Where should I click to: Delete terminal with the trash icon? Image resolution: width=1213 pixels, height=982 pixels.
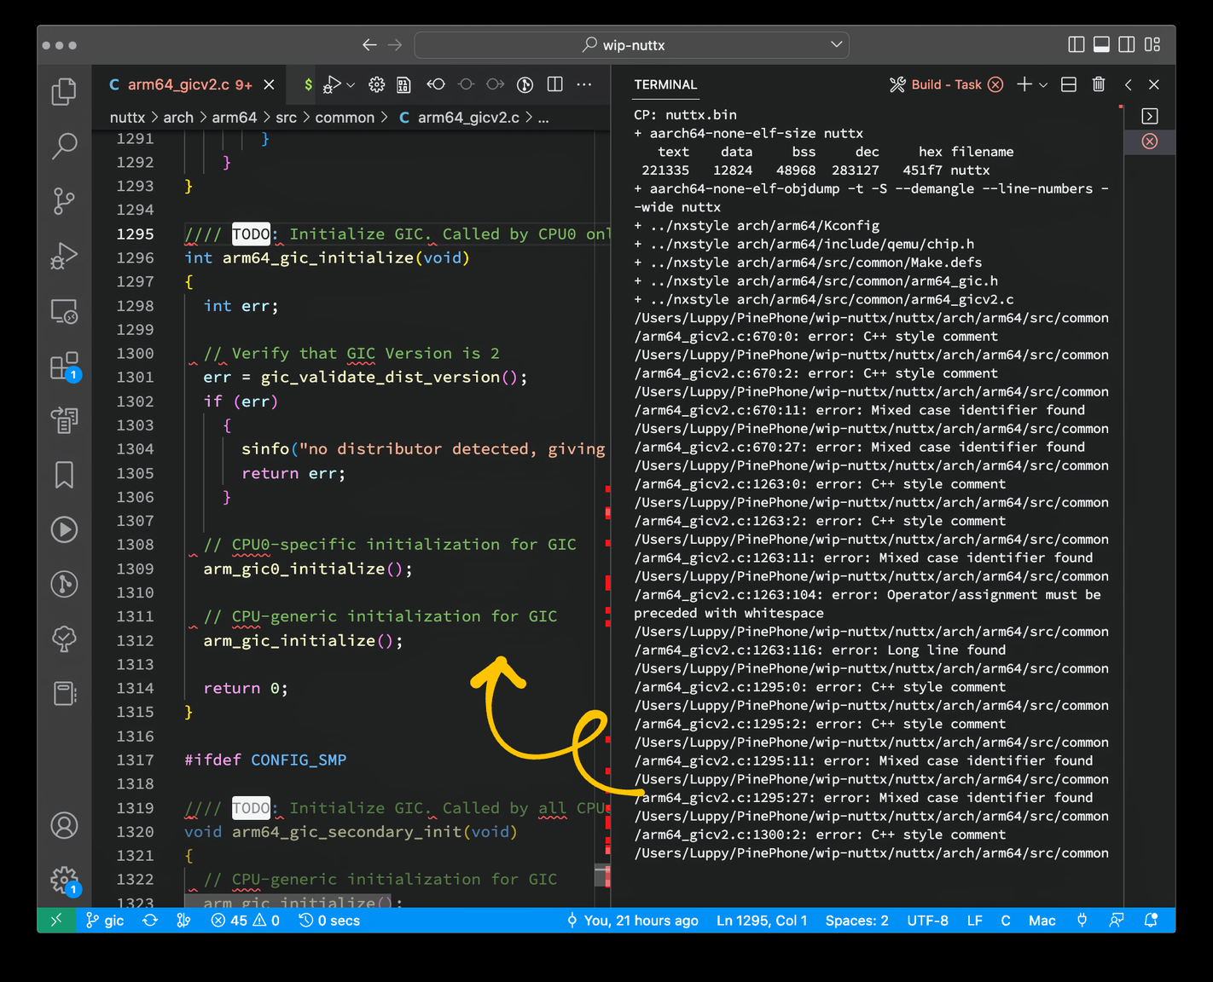[1099, 84]
